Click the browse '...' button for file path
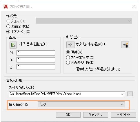 point(130,94)
